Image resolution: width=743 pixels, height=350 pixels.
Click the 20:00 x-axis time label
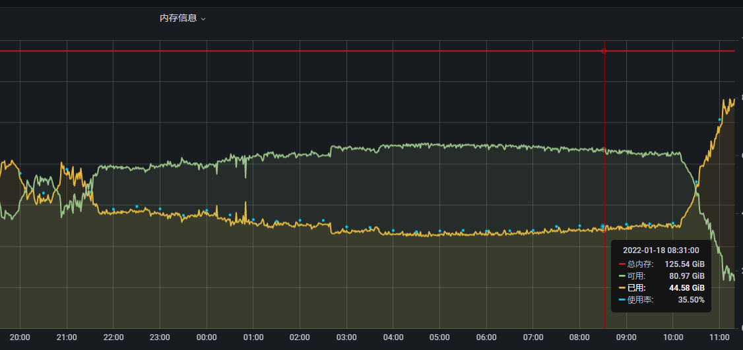pyautogui.click(x=20, y=337)
